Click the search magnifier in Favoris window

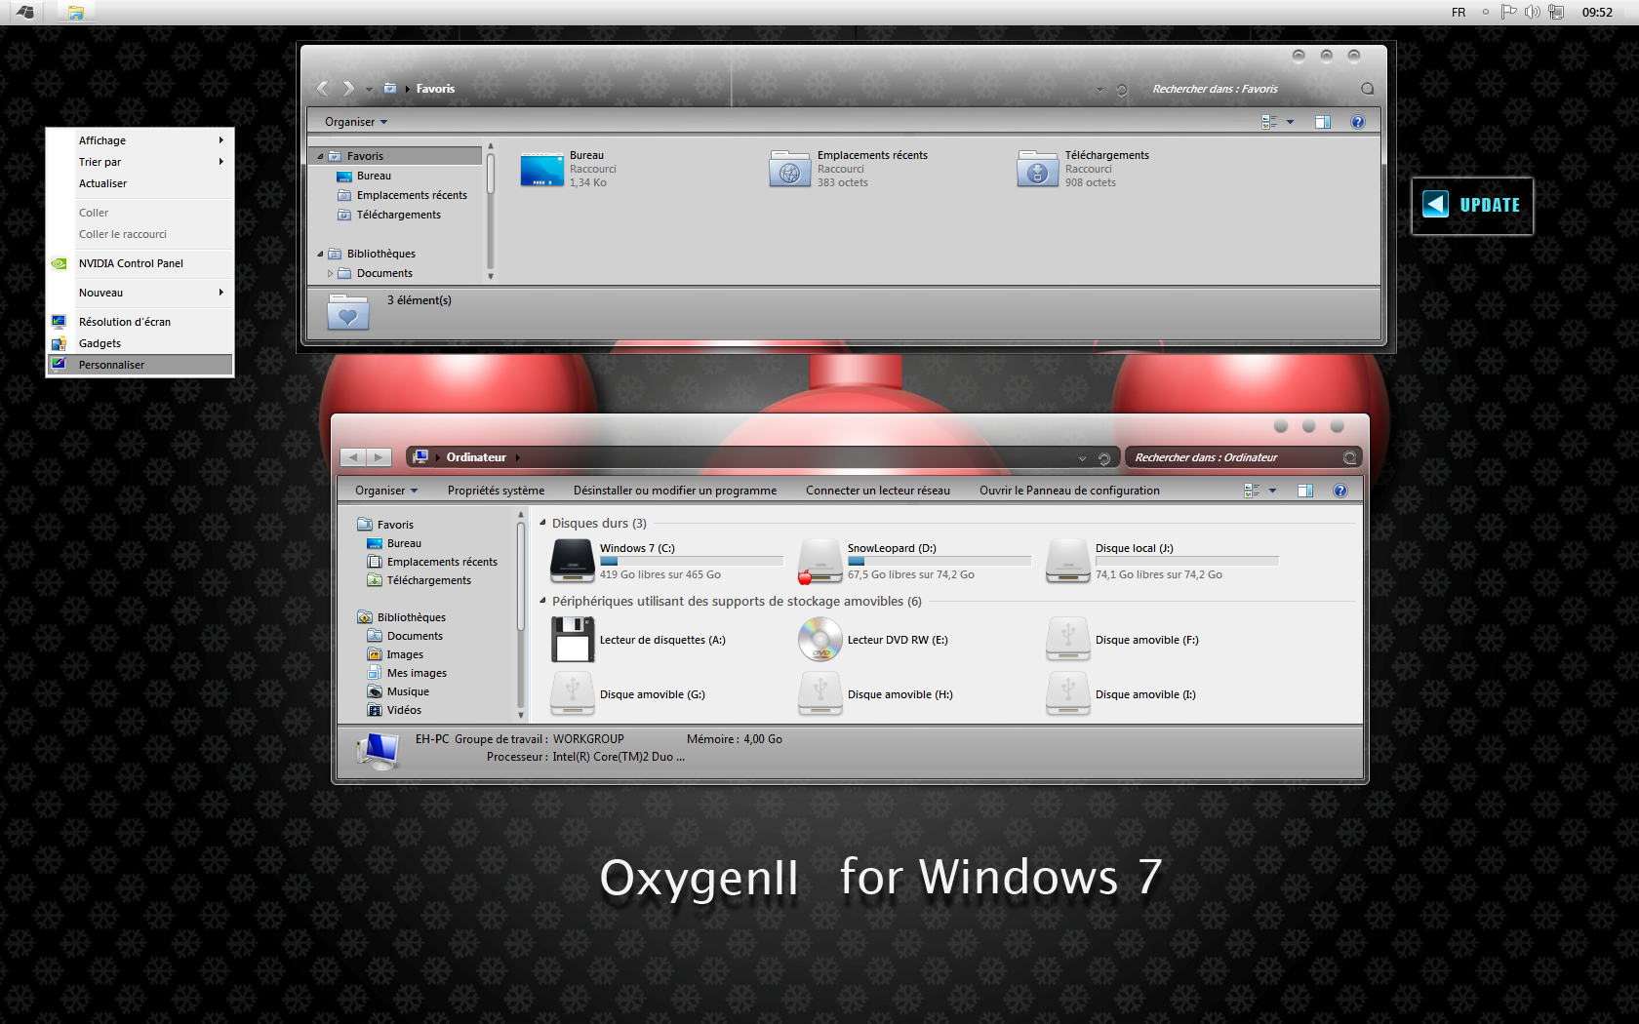point(1368,89)
